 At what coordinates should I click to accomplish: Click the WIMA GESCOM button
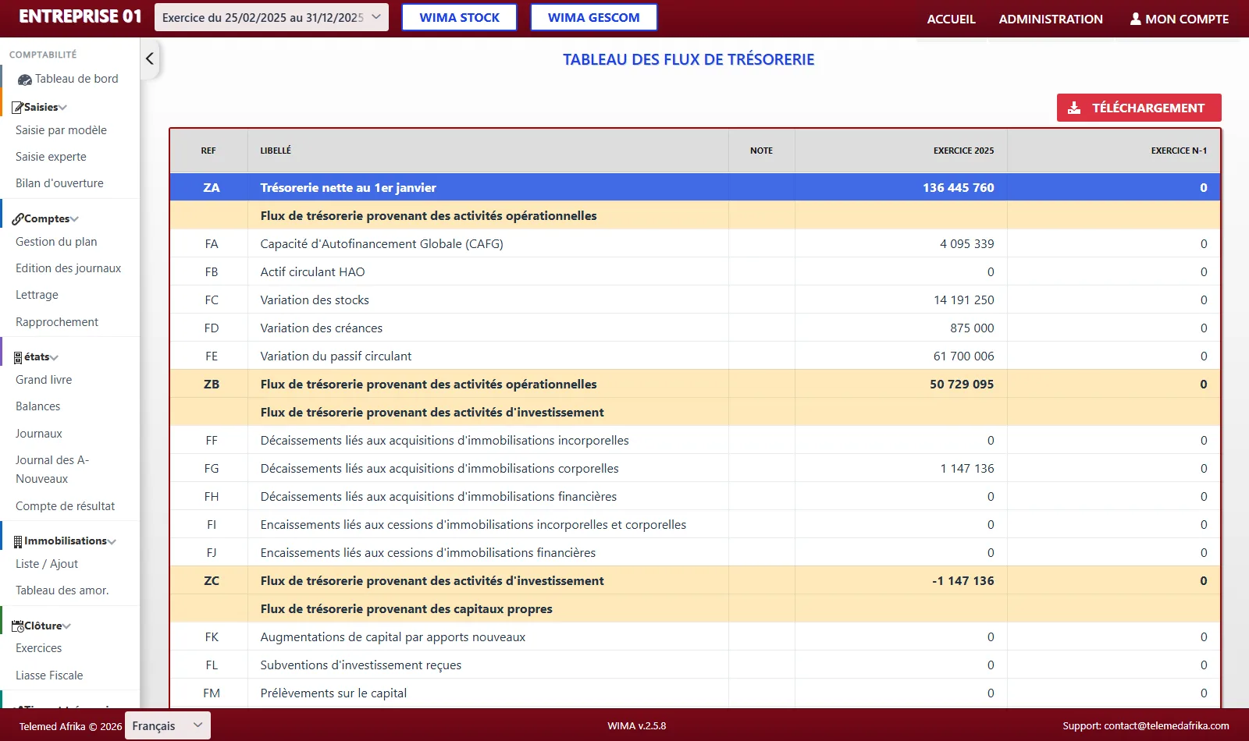click(x=593, y=17)
